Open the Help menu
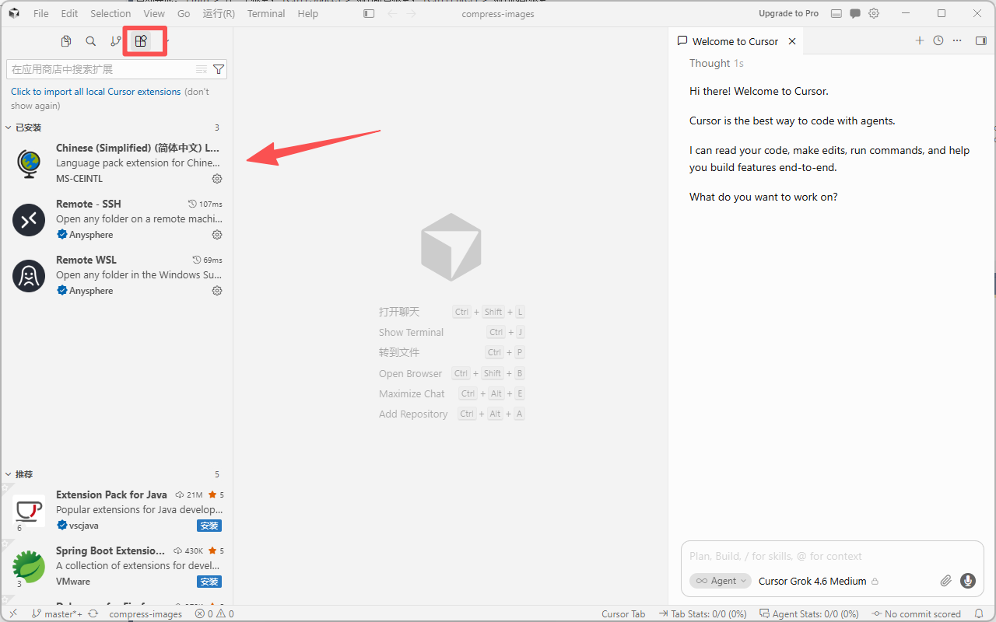996x622 pixels. pos(308,13)
